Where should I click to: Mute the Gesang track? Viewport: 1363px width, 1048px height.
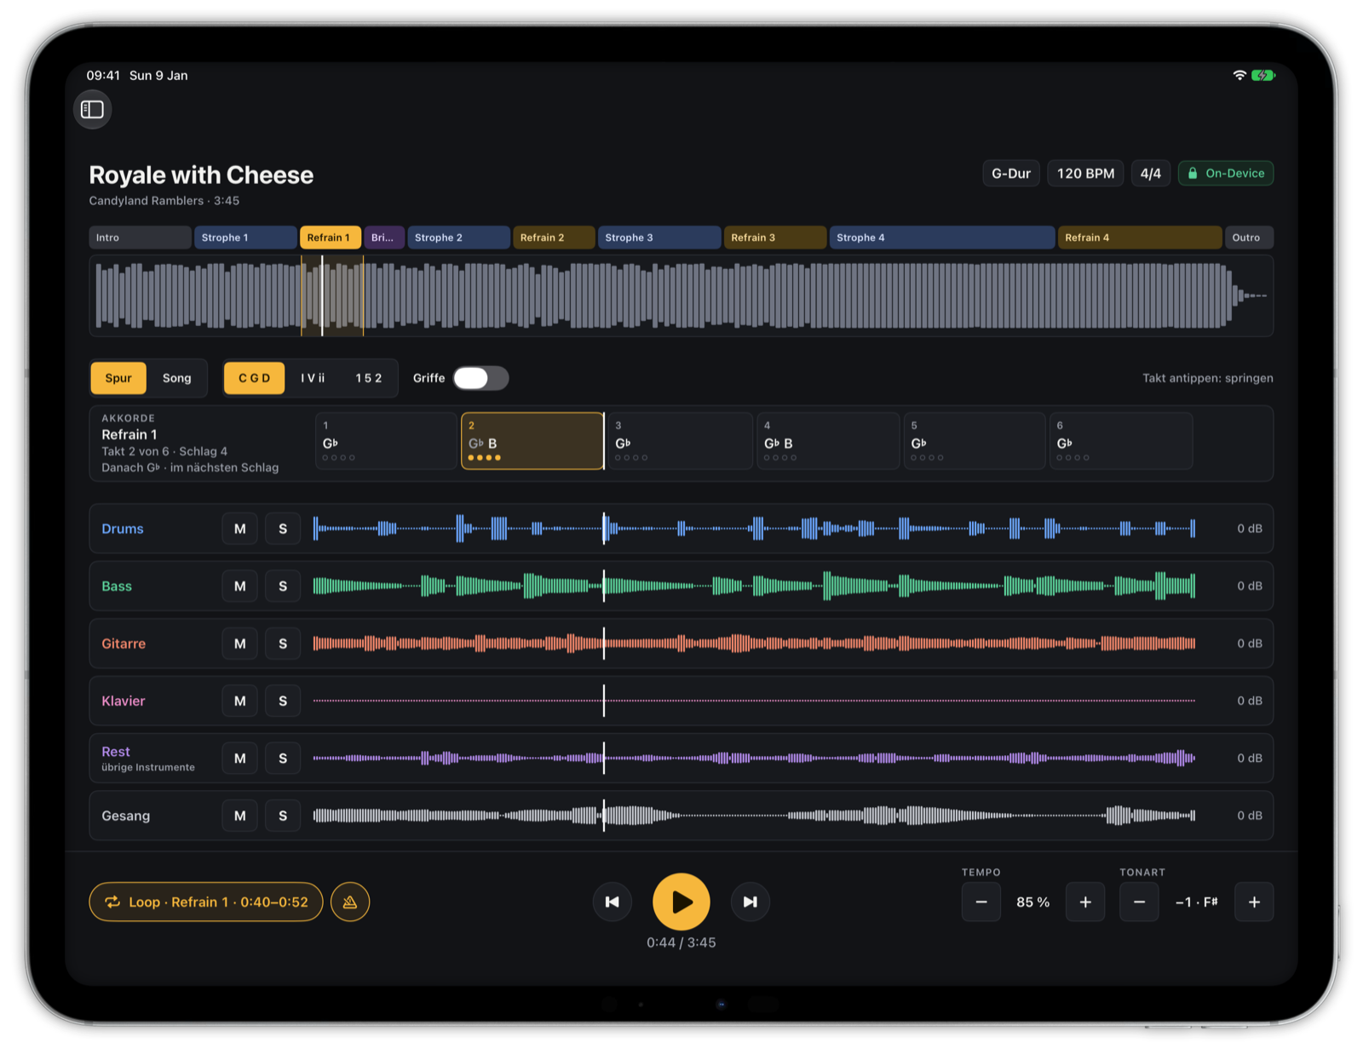[x=240, y=816]
